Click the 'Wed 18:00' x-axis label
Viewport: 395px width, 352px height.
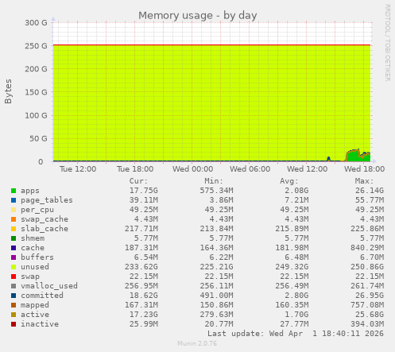coord(364,169)
